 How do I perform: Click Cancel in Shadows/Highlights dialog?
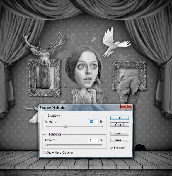[x=120, y=125]
